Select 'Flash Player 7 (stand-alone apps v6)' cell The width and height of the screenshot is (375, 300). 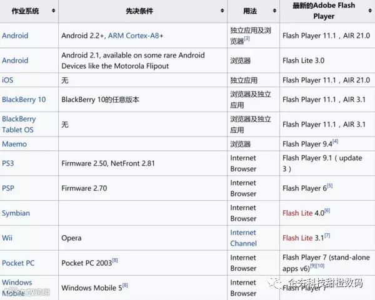(327, 263)
